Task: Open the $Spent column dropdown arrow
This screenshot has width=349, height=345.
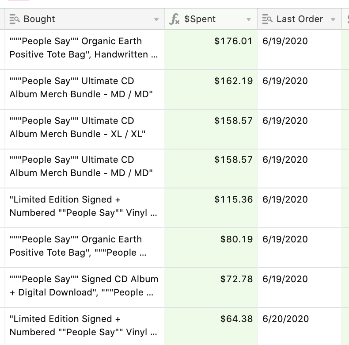Action: (x=249, y=19)
